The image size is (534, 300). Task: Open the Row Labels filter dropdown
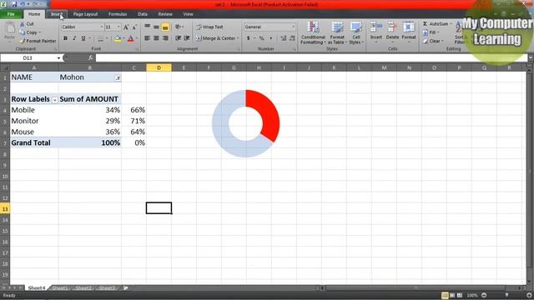pos(54,100)
